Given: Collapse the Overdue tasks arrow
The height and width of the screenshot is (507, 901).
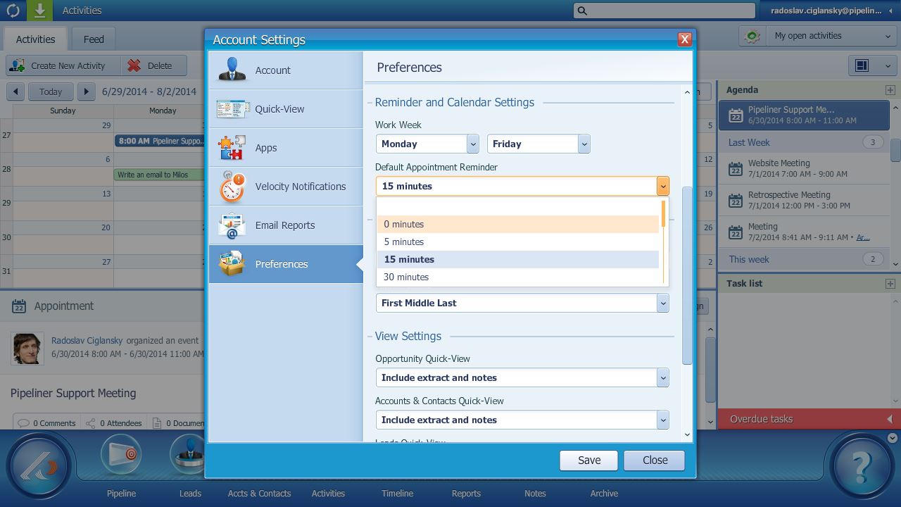Looking at the screenshot, I should coord(890,419).
